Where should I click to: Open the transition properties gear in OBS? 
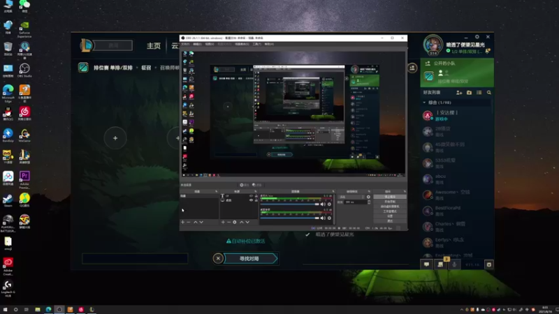click(368, 197)
